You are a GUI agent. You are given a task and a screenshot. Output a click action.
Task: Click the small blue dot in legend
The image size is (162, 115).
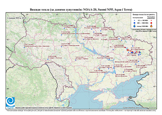(135, 20)
